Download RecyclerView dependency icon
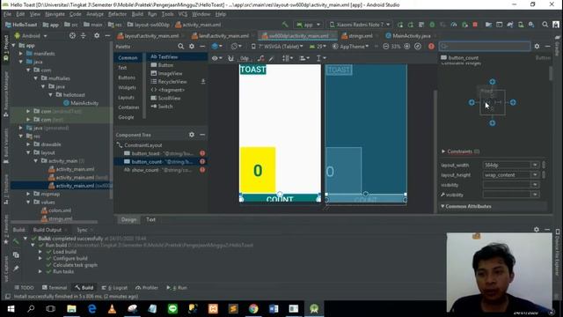This screenshot has width=563, height=317. (203, 82)
